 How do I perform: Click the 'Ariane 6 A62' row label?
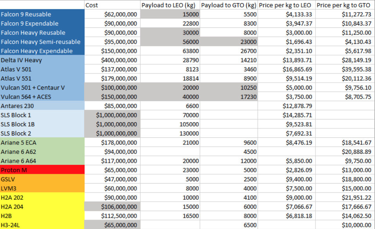tap(42, 152)
